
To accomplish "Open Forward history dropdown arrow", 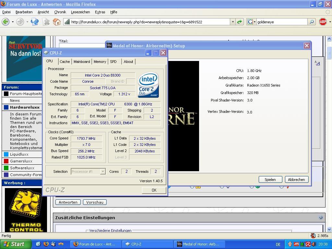I will pyautogui.click(x=27, y=22).
